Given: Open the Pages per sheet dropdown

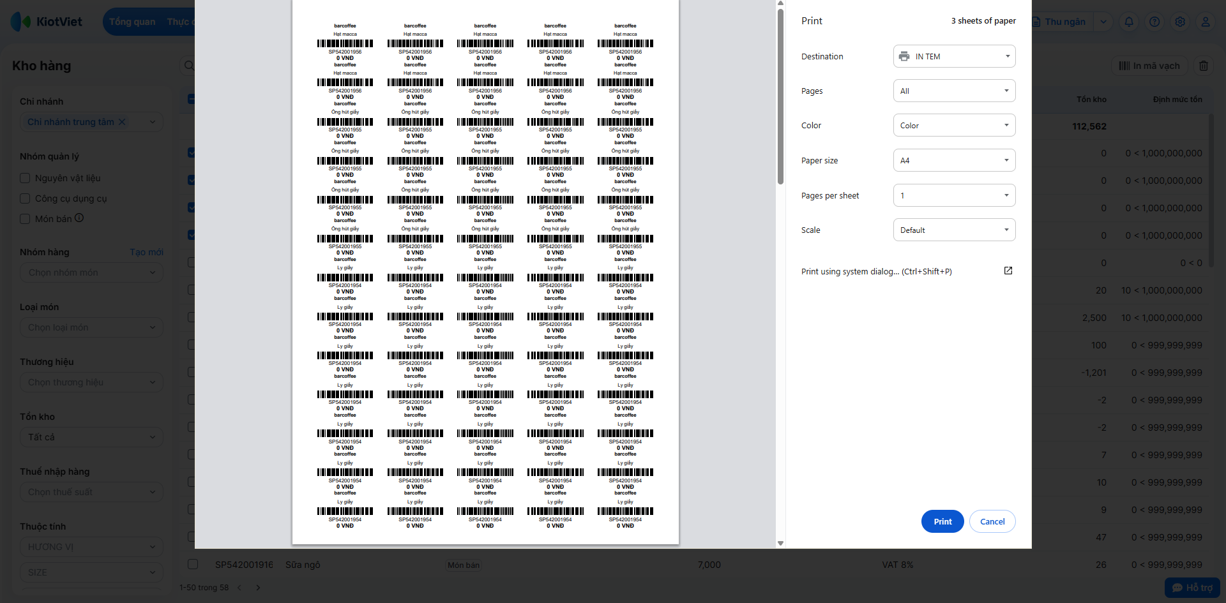Looking at the screenshot, I should point(954,195).
